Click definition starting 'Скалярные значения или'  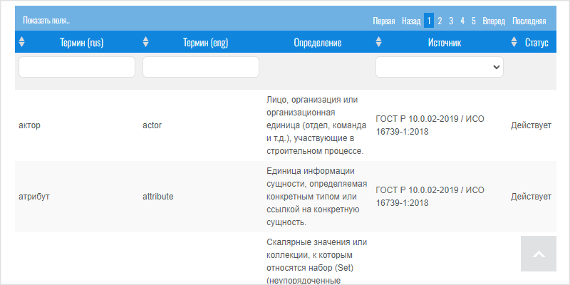(316, 261)
